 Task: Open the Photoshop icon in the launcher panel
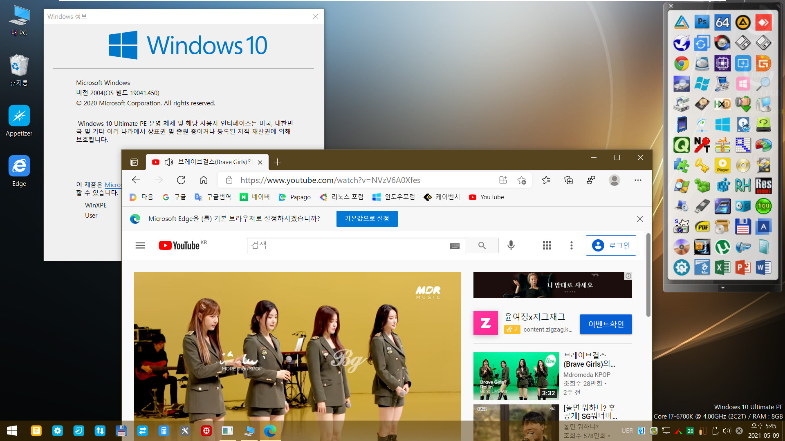pos(702,22)
